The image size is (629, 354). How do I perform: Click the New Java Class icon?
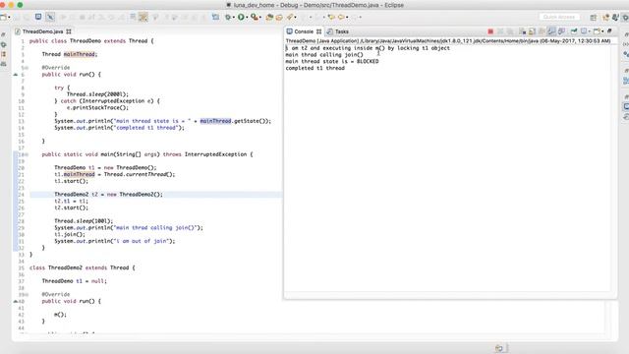279,17
